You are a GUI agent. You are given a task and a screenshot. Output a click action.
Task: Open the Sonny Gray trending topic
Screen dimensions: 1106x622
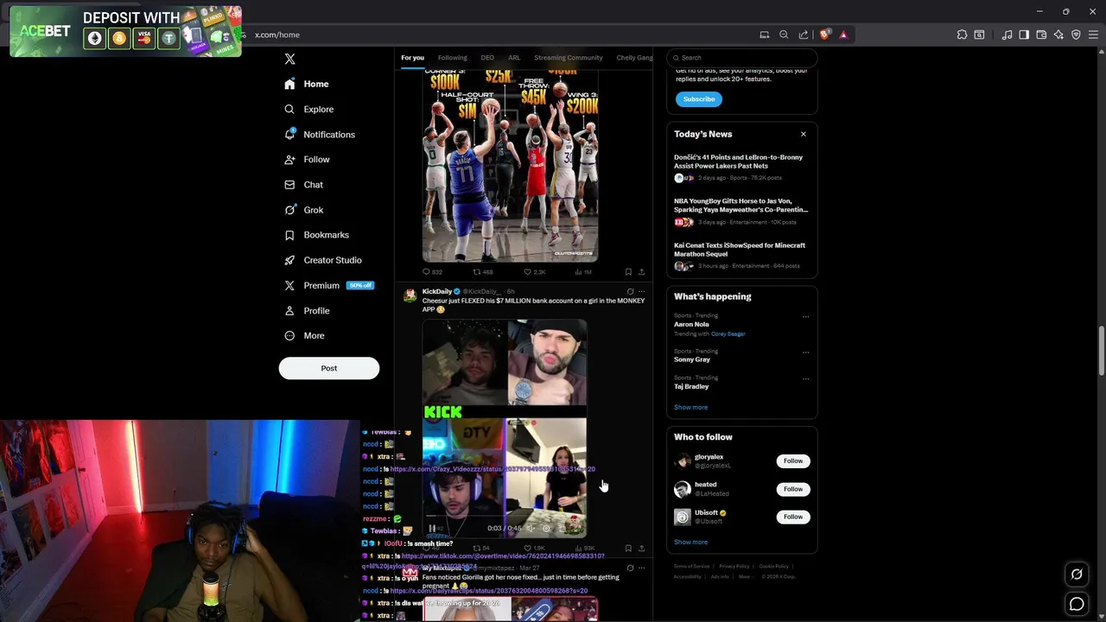[692, 359]
